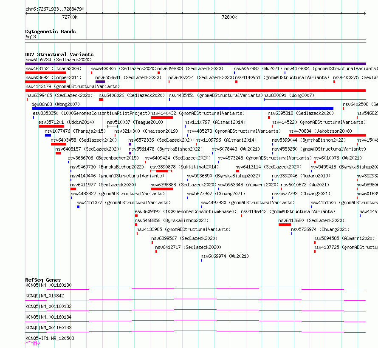
Task: Click KCNQ5-IT1|NR_120503 gene label
Action: tap(50, 338)
